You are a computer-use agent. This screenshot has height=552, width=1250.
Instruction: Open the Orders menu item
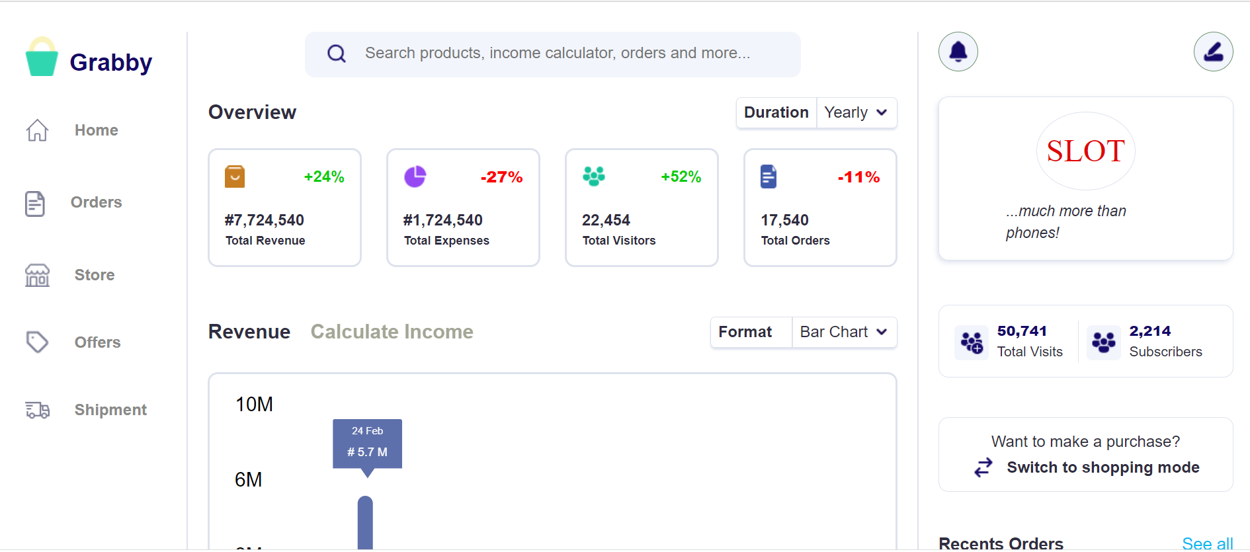tap(97, 202)
